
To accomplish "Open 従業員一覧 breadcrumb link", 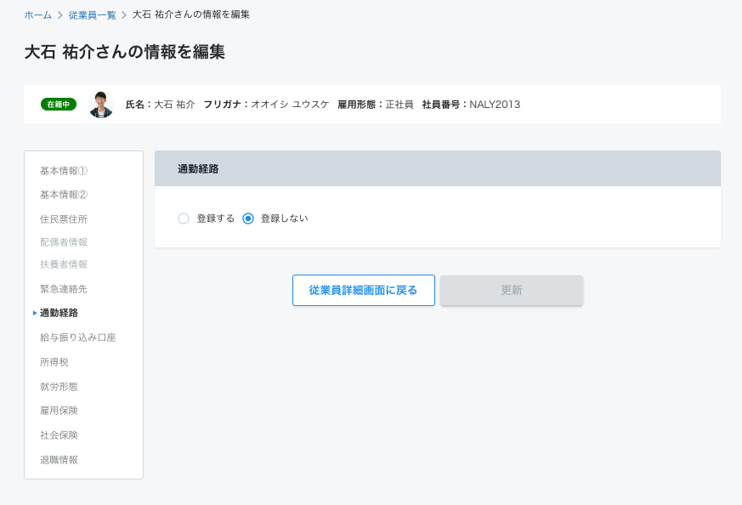I will coord(93,15).
